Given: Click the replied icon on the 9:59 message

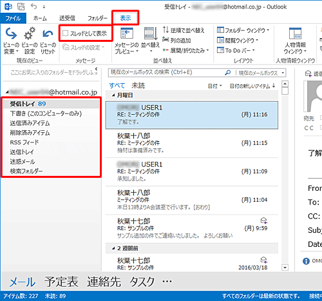Looking at the screenshot, I should tap(264, 220).
